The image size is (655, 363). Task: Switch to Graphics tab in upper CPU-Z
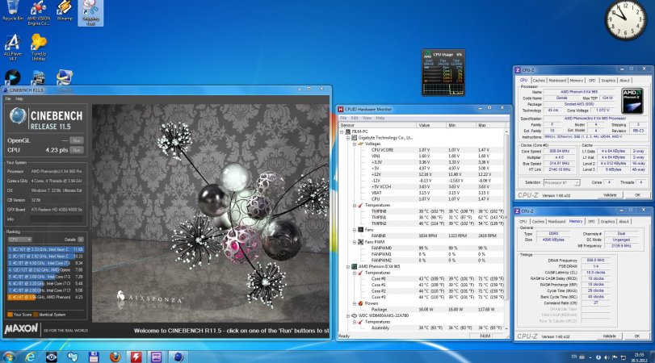[608, 81]
